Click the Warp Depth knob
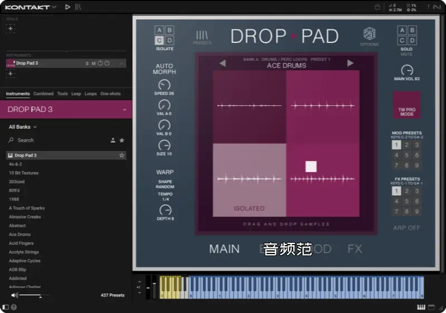446x313 pixels. 165,211
